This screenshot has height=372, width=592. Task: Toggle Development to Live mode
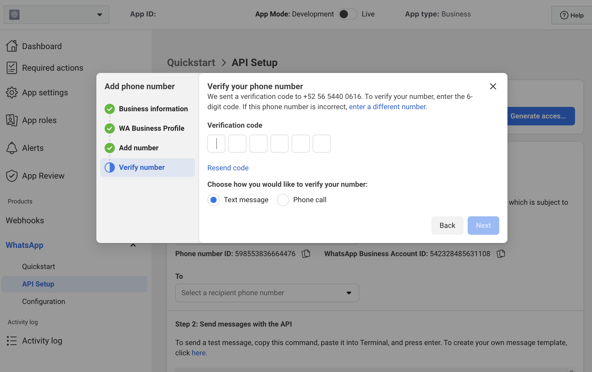pos(346,14)
